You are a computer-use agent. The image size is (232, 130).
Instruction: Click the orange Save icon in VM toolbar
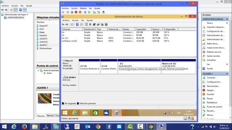[x=80, y=12]
